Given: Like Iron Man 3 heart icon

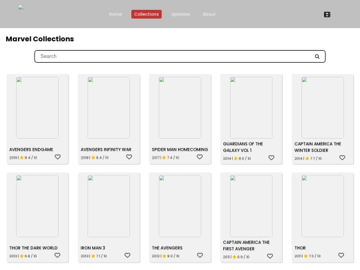Looking at the screenshot, I should (x=127, y=255).
